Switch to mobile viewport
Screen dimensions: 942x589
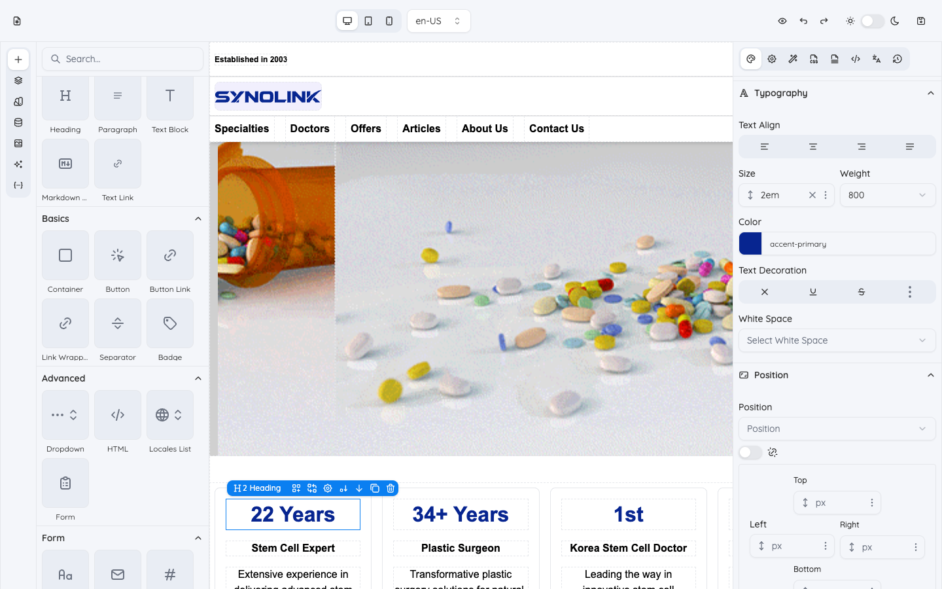tap(389, 21)
